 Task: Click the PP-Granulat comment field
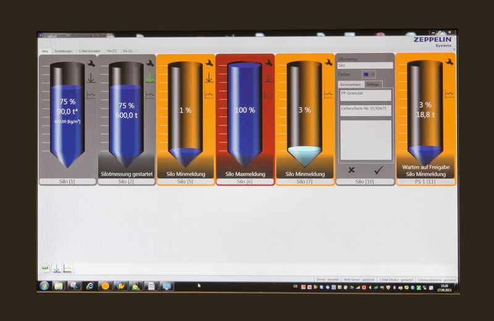pos(366,96)
